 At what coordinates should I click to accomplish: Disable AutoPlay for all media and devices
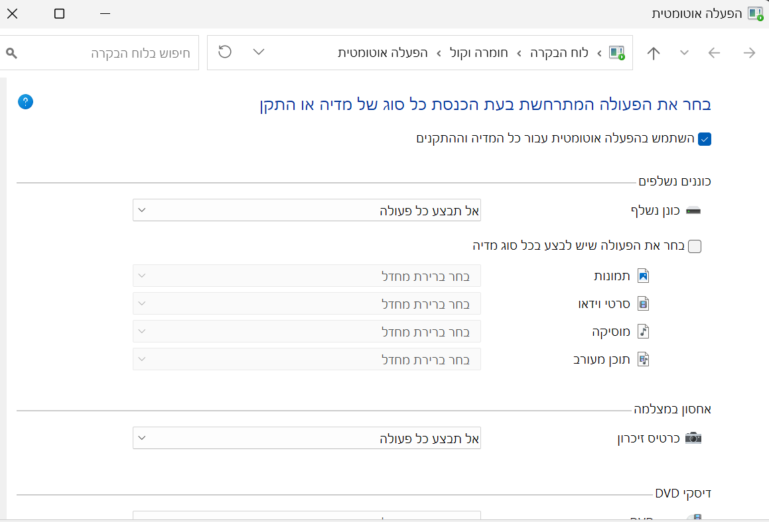click(705, 139)
